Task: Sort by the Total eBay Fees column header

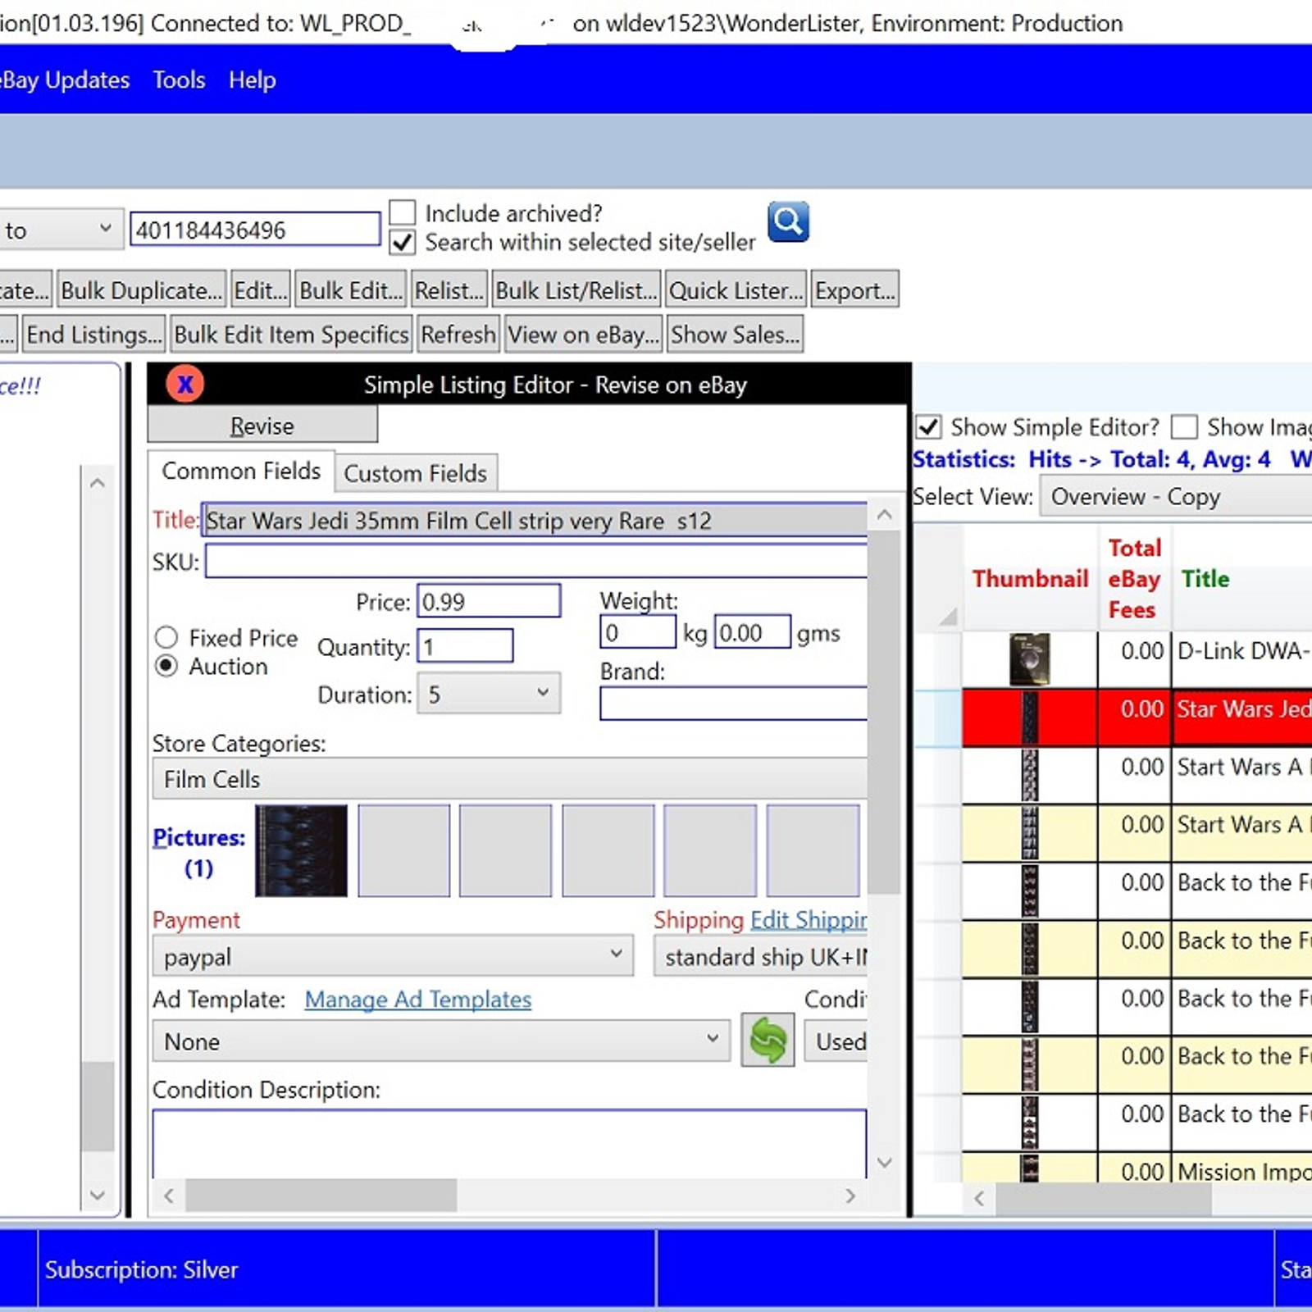Action: click(x=1135, y=578)
